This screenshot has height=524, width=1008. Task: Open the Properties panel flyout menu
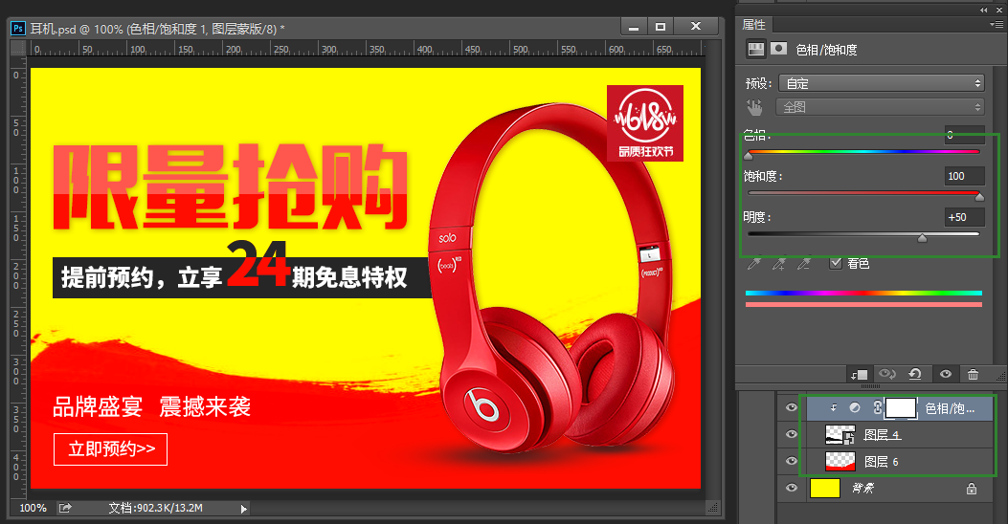click(996, 25)
